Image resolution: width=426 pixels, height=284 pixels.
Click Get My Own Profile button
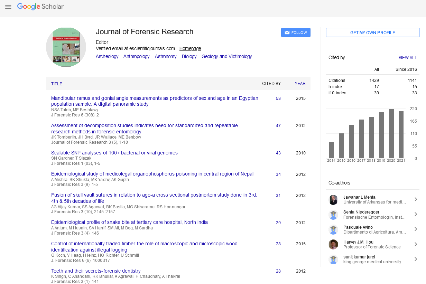[x=372, y=33]
